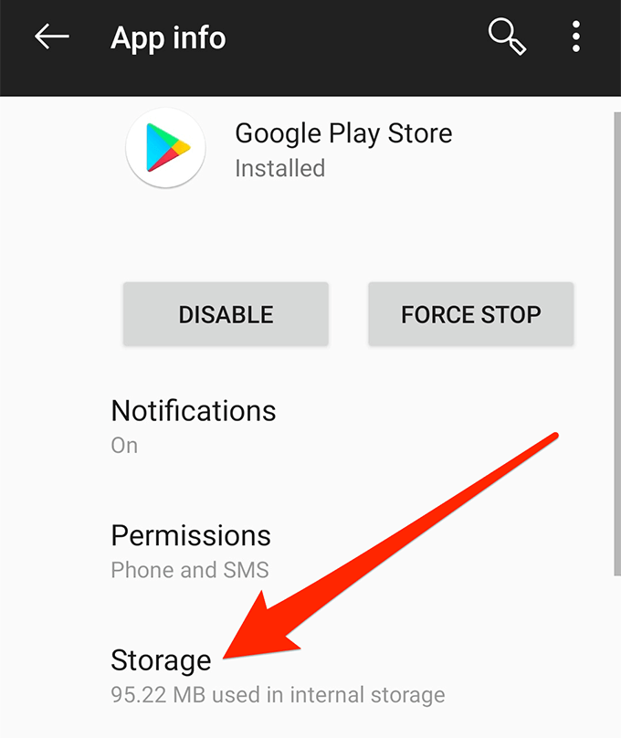This screenshot has height=738, width=621.
Task: Tap the On status under Notifications
Action: [124, 445]
